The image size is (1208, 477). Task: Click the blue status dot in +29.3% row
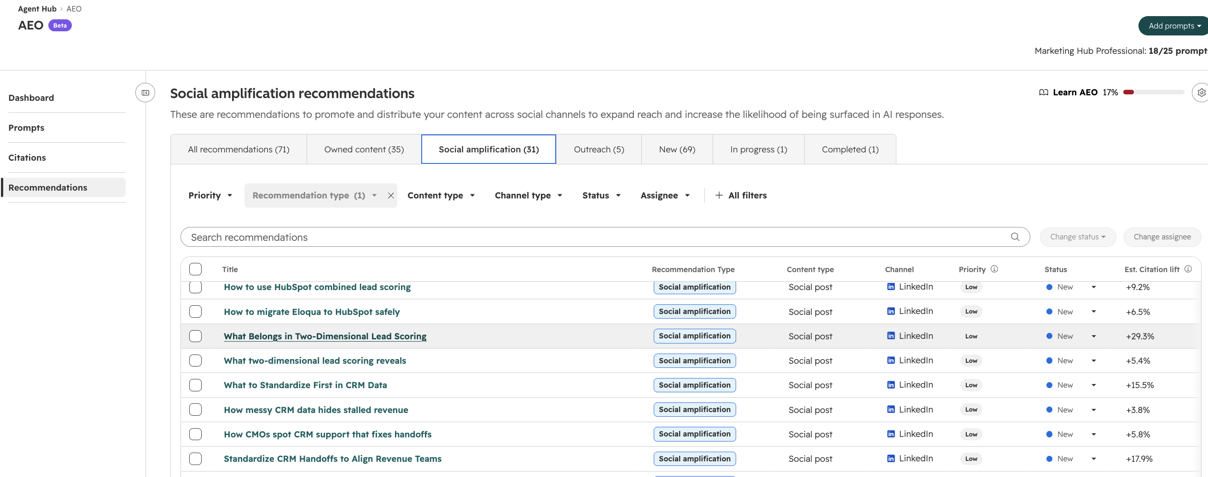[x=1050, y=336]
